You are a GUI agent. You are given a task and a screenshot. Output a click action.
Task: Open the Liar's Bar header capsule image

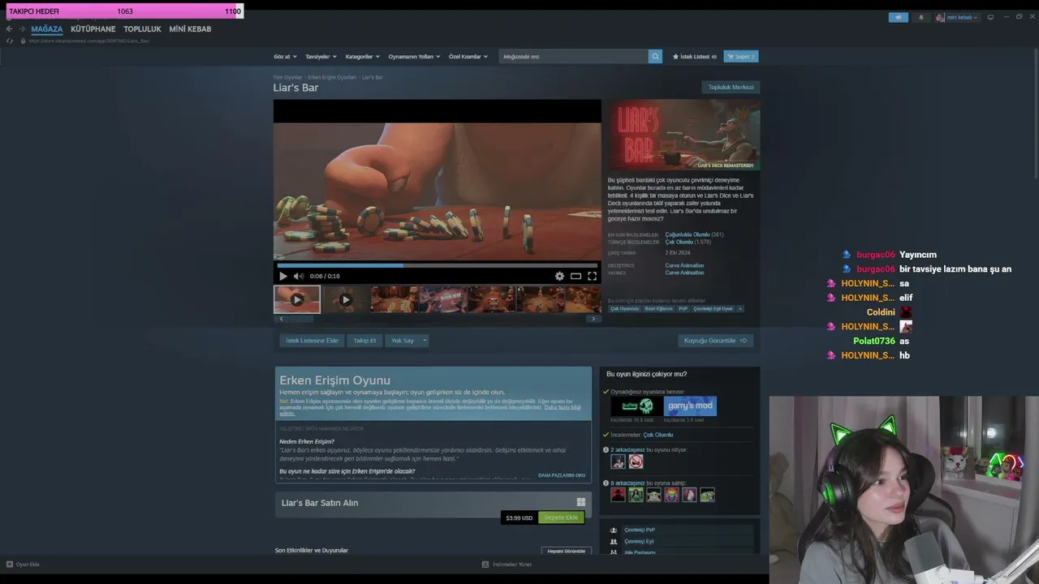(x=684, y=135)
